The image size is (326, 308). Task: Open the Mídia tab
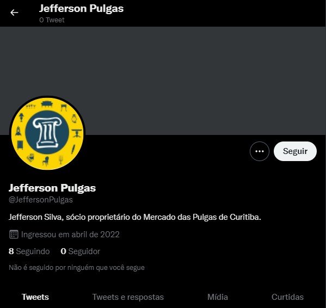pos(218,297)
